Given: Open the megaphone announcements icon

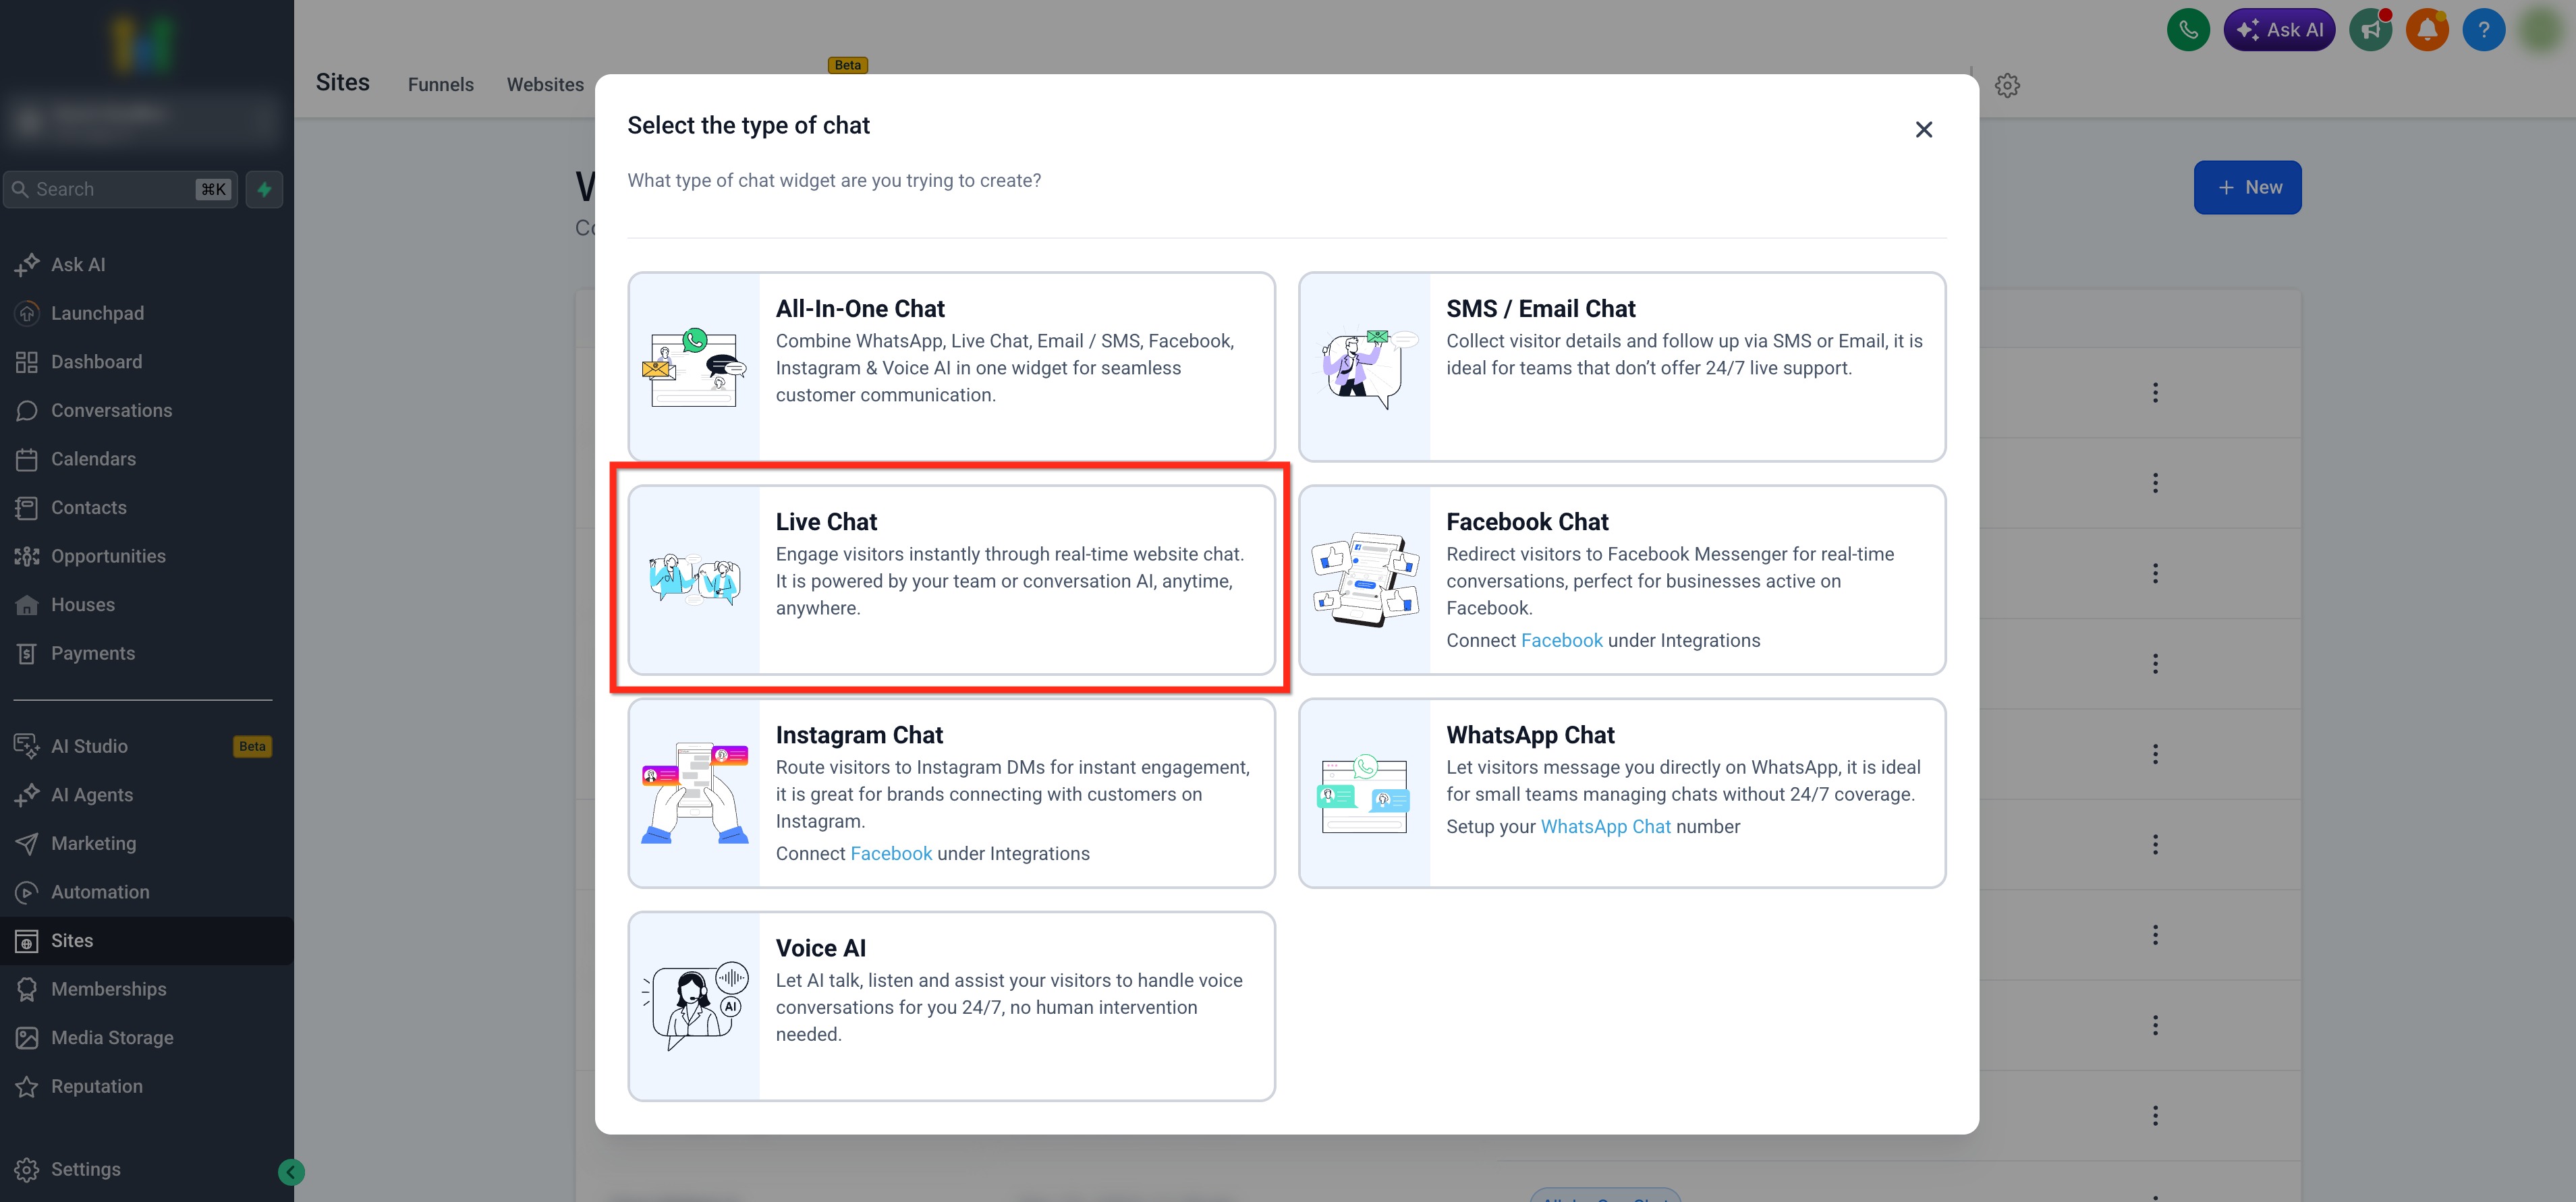Looking at the screenshot, I should tap(2369, 30).
